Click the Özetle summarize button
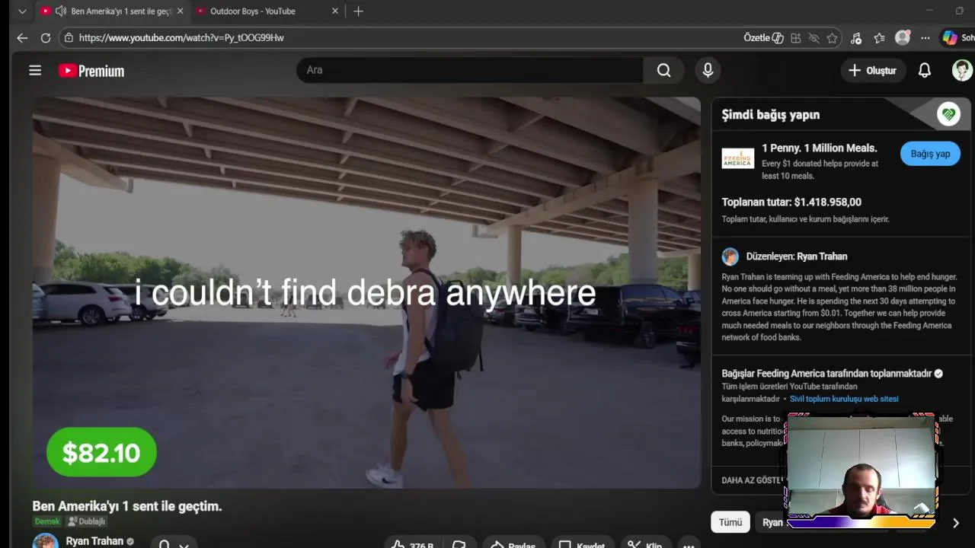Screen dimensions: 975x548 click(x=763, y=37)
